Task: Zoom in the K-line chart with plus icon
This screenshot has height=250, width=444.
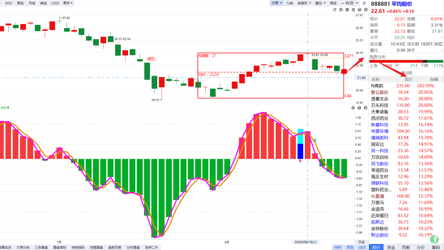Action: 341,10
